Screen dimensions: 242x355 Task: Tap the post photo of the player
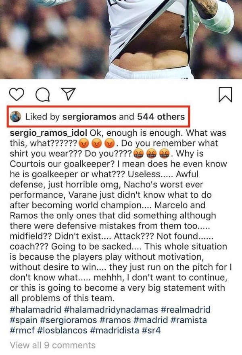(121, 40)
